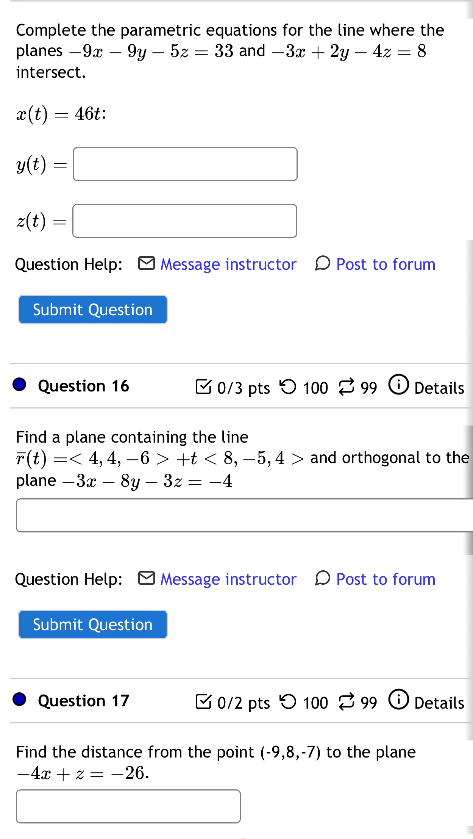Image resolution: width=473 pixels, height=839 pixels.
Task: Open the Post to forum link in Question 16
Action: 384,579
